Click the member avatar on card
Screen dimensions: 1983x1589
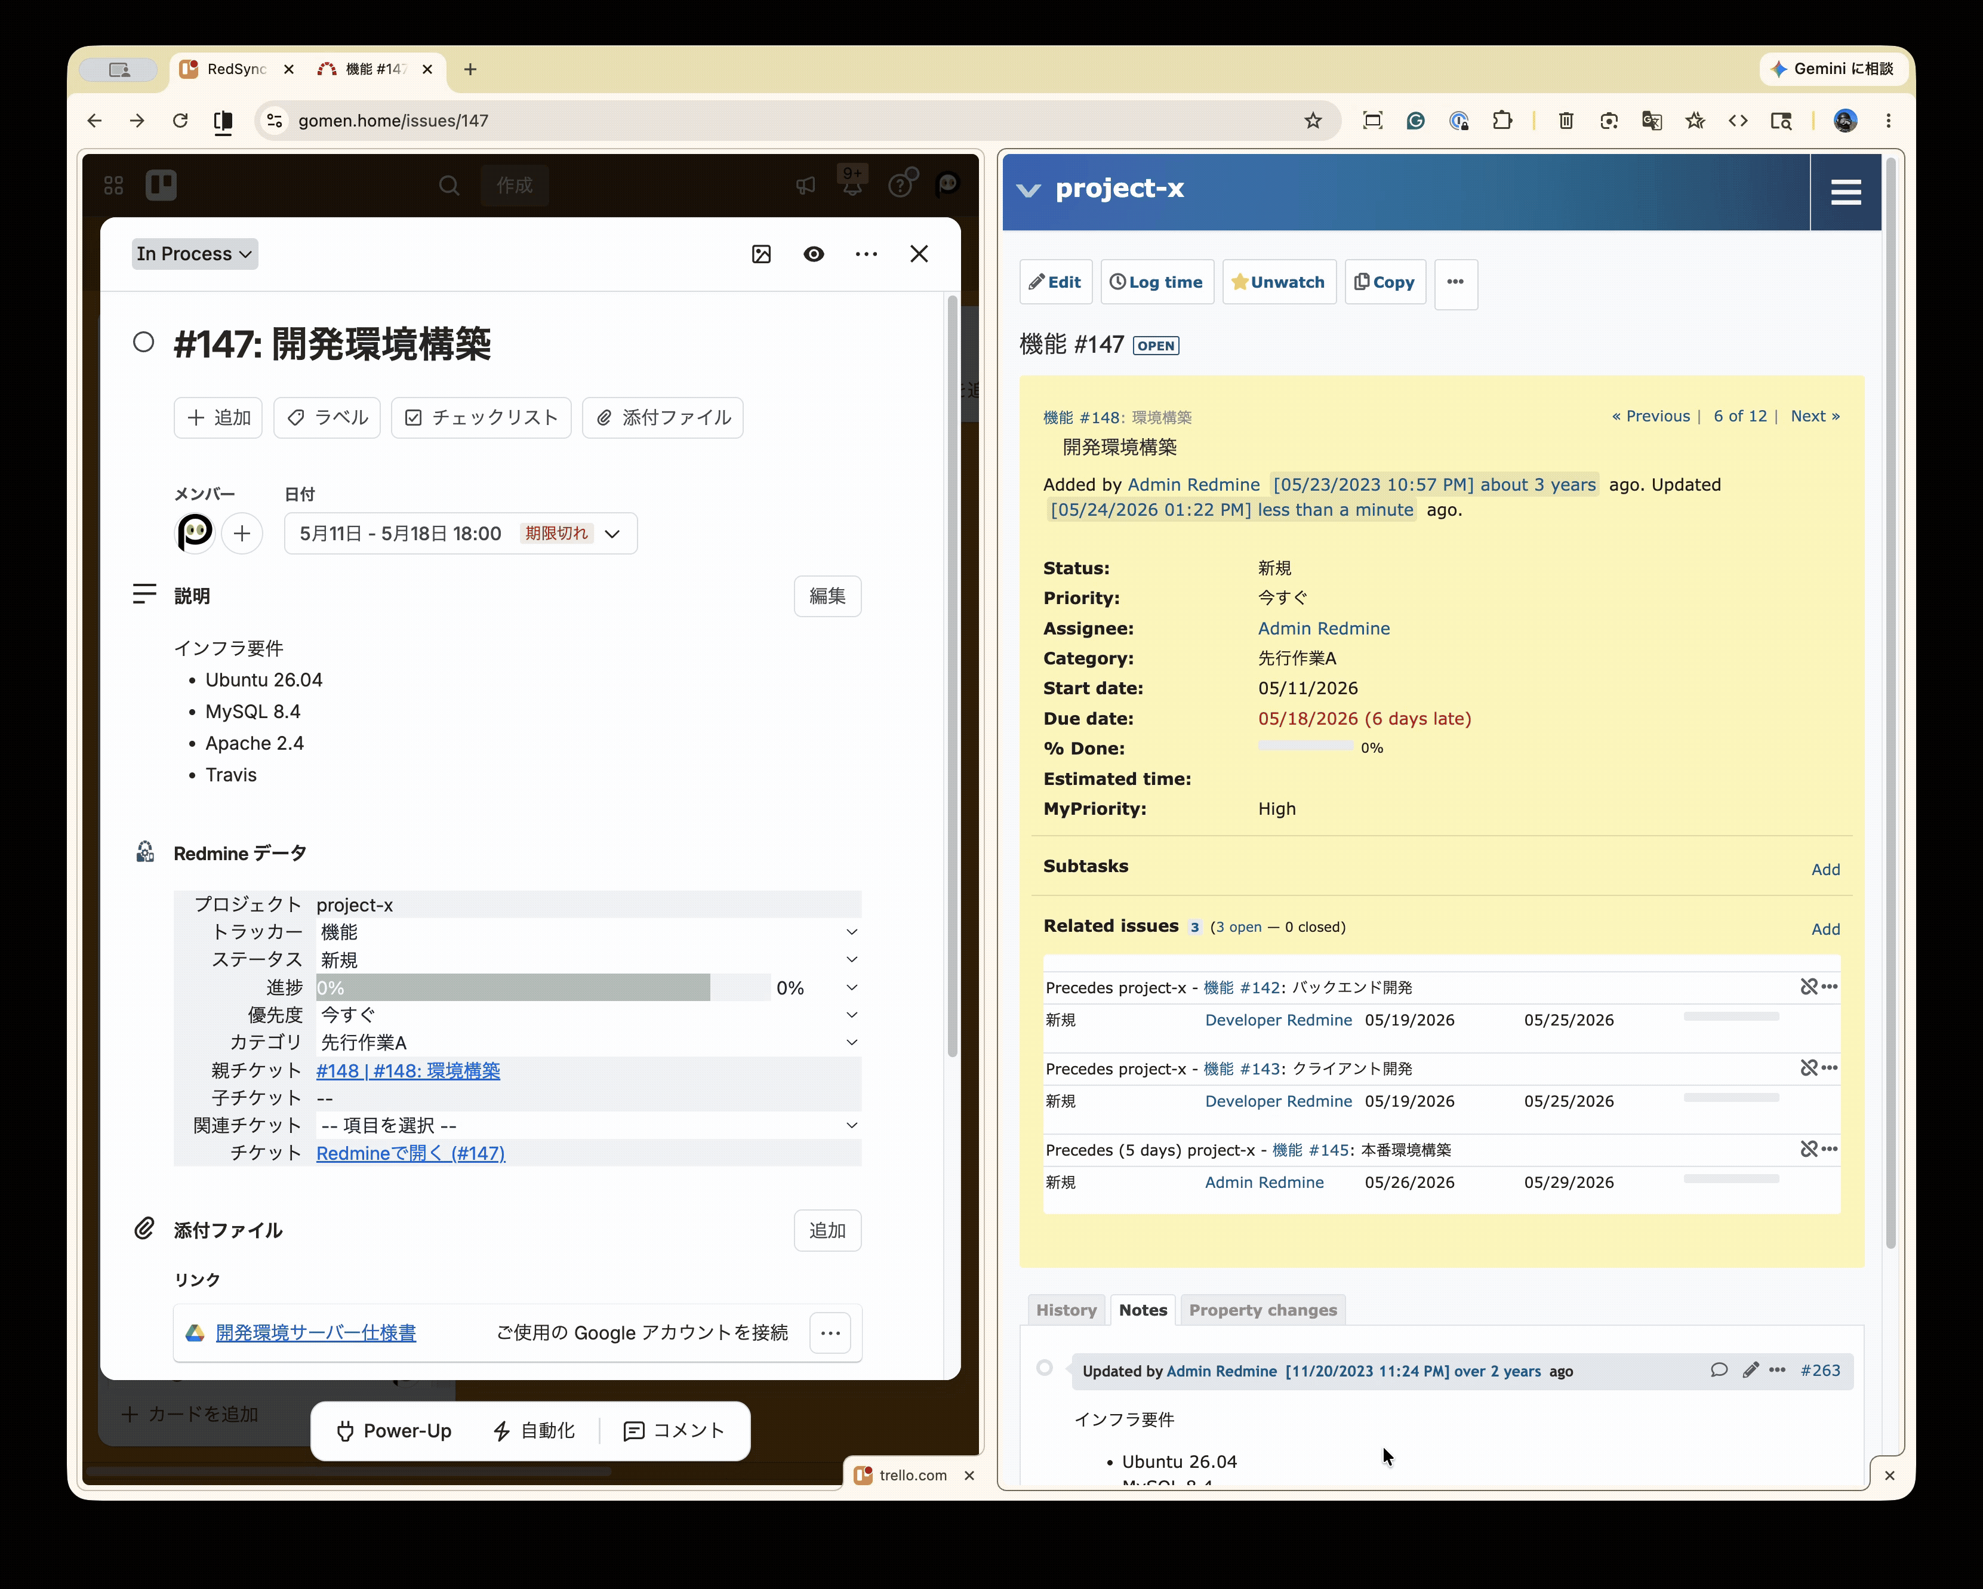[195, 533]
